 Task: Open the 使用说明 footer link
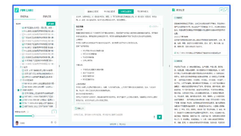pyautogui.click(x=113, y=124)
